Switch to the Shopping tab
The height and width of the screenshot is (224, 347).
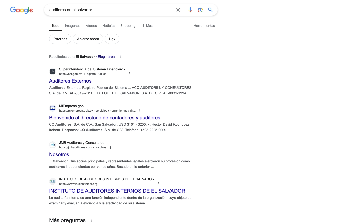click(x=128, y=26)
